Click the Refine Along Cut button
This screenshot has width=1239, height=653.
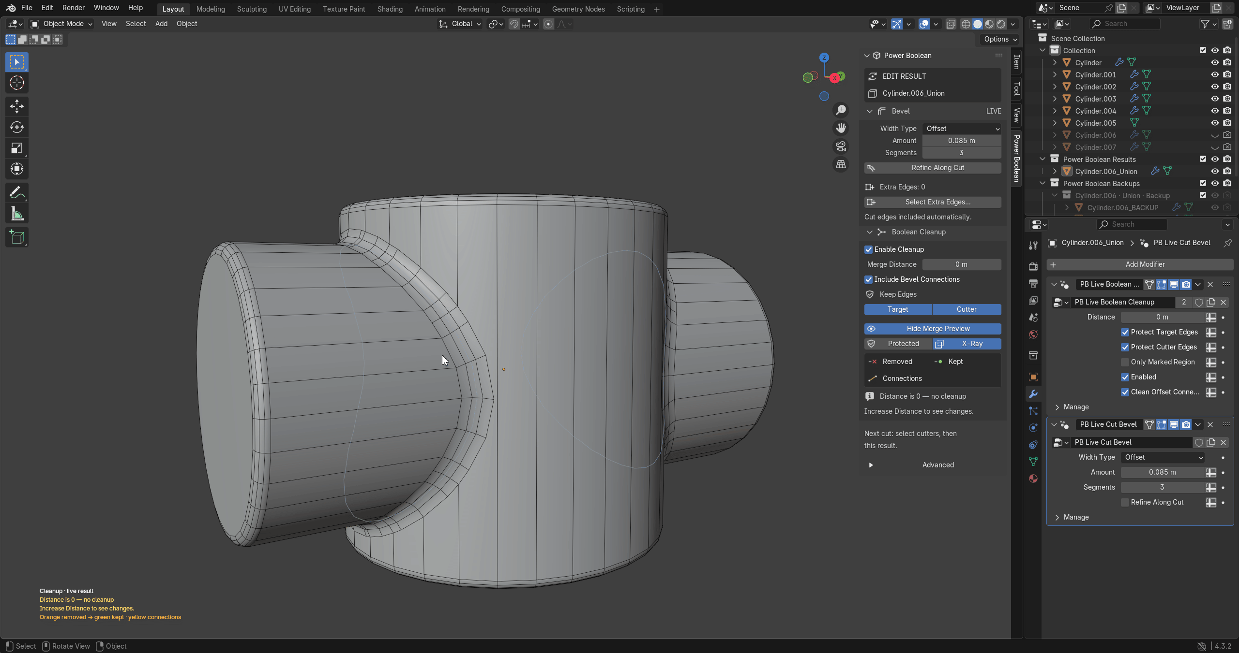933,168
